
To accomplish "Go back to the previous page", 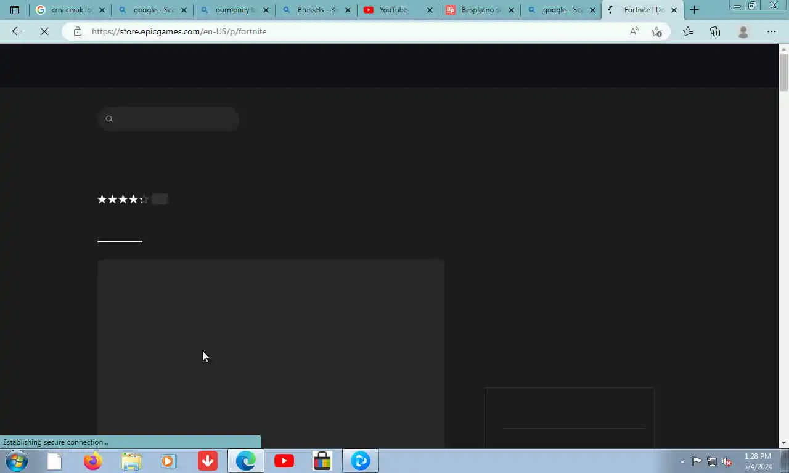I will click(17, 31).
